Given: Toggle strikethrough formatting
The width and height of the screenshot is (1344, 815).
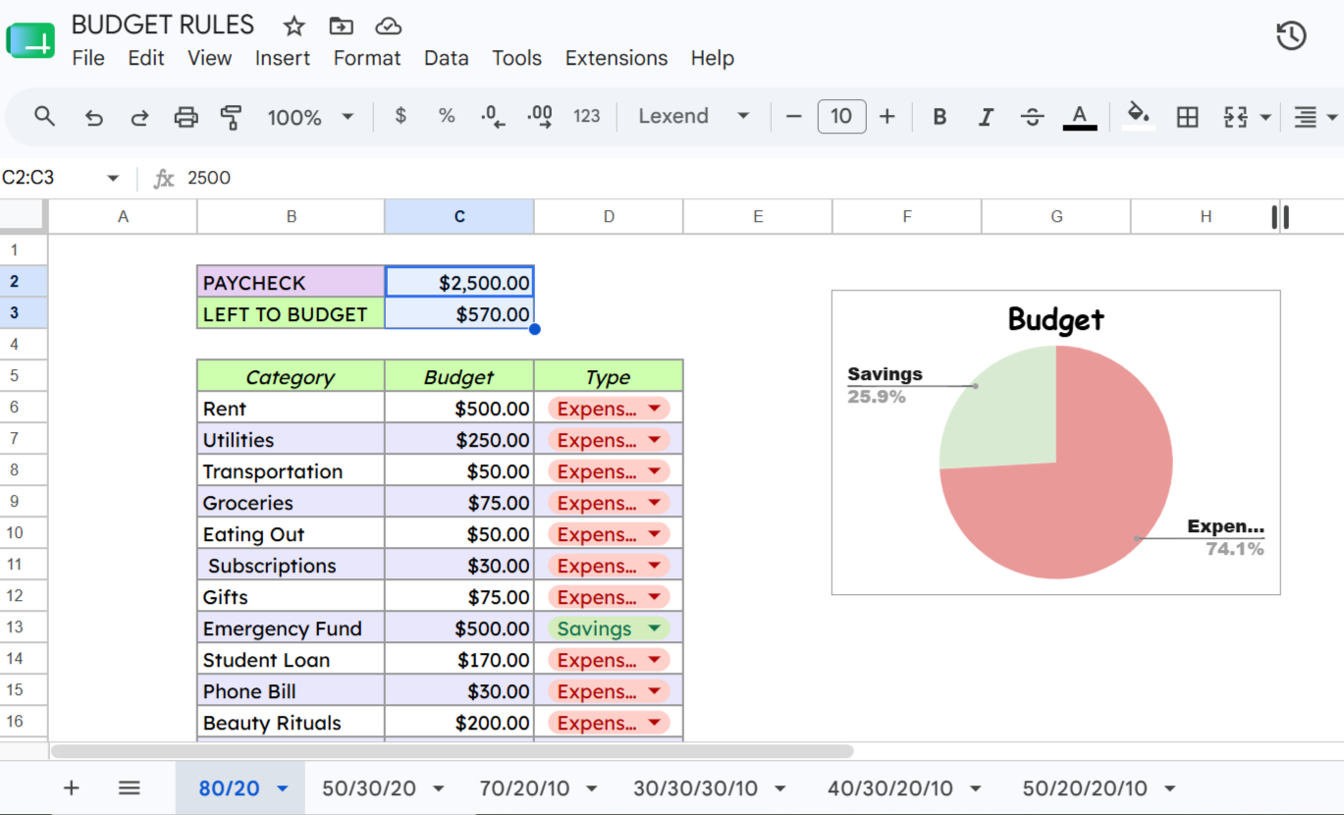Looking at the screenshot, I should (1032, 117).
